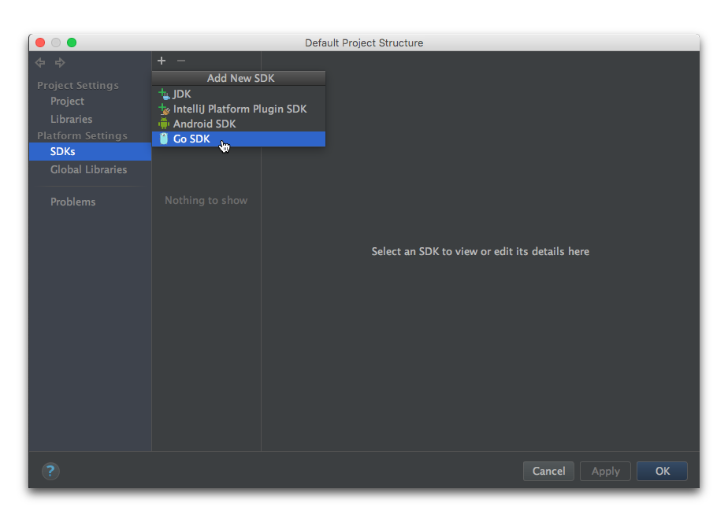Click the IntelliJ Platform Plugin SDK icon
The image size is (728, 522).
(164, 109)
